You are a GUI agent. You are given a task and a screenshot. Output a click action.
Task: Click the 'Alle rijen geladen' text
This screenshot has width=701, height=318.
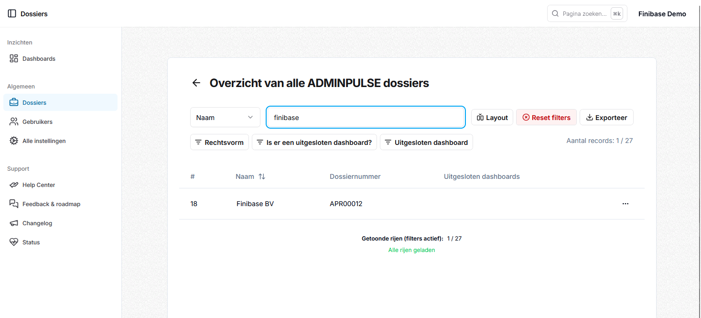pyautogui.click(x=411, y=250)
